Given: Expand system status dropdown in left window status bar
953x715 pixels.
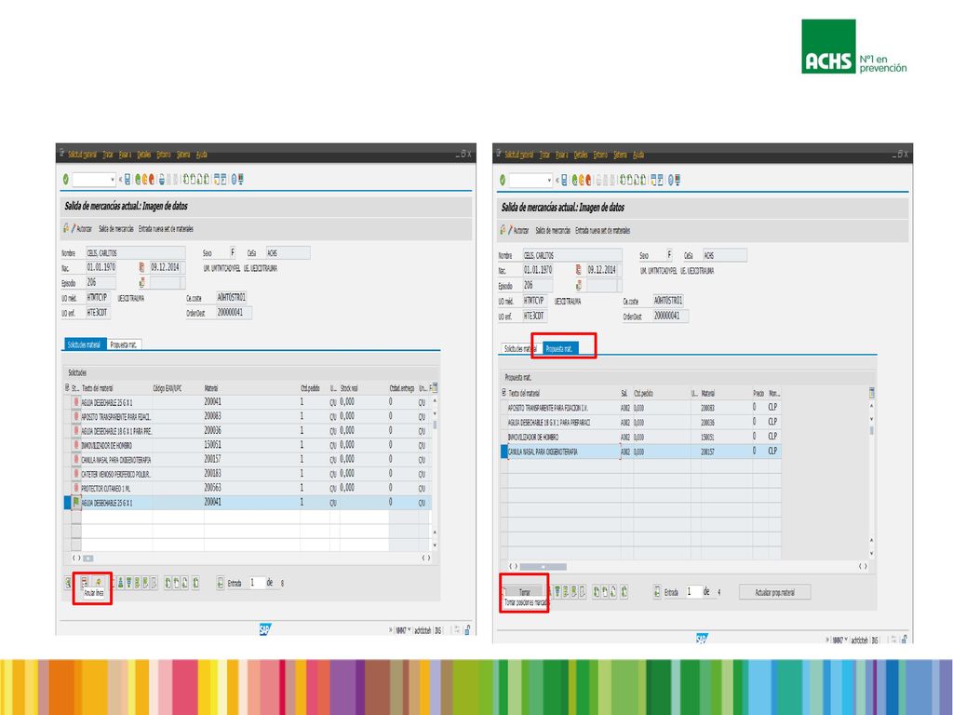Looking at the screenshot, I should coord(409,630).
